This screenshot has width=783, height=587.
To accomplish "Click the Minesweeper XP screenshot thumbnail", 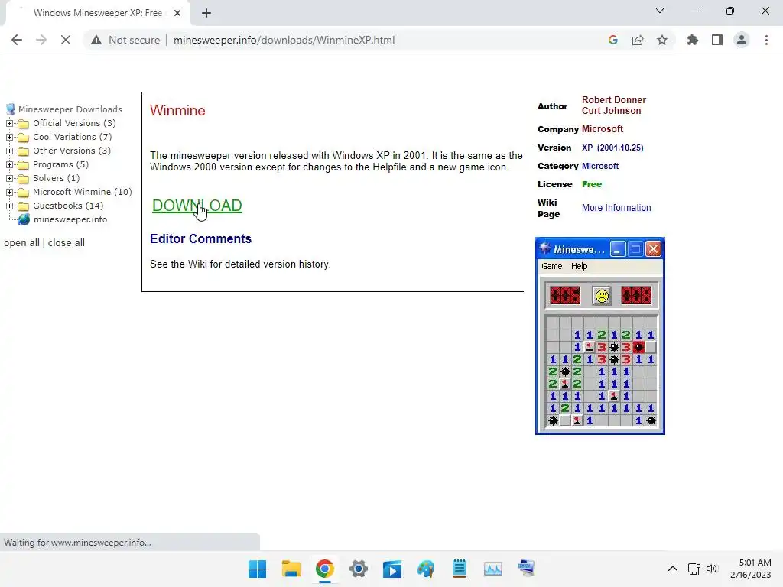I will tap(599, 336).
